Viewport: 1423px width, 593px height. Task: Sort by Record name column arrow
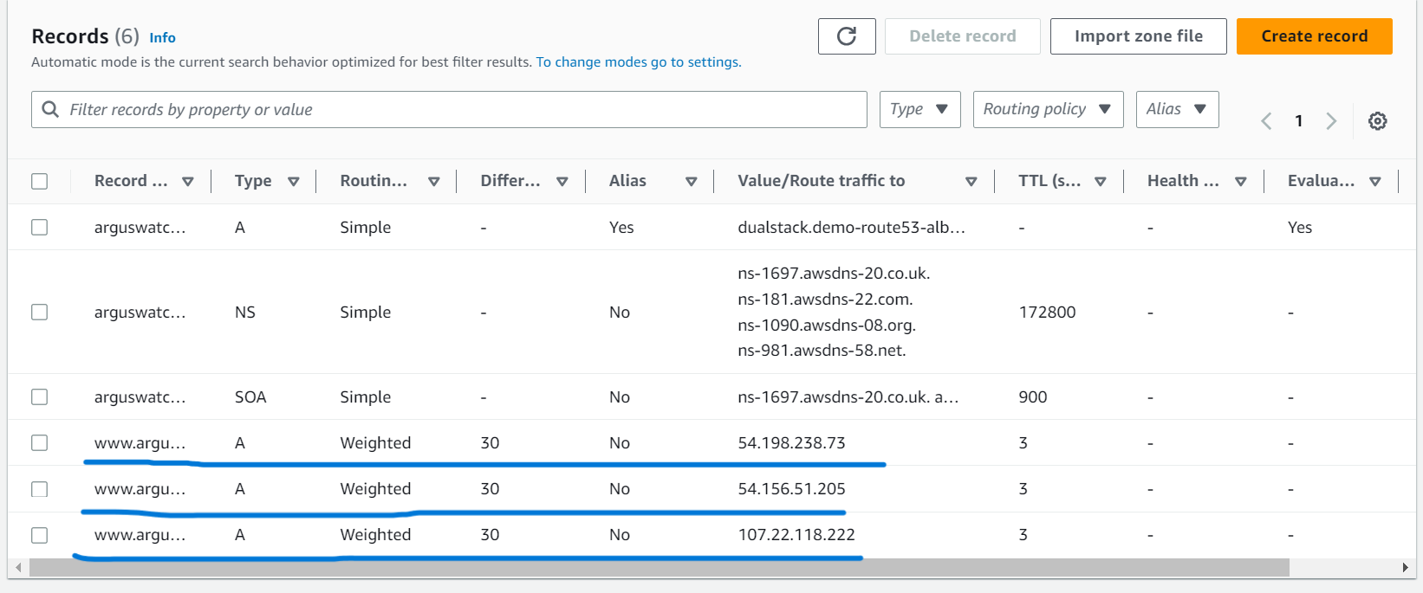tap(188, 182)
